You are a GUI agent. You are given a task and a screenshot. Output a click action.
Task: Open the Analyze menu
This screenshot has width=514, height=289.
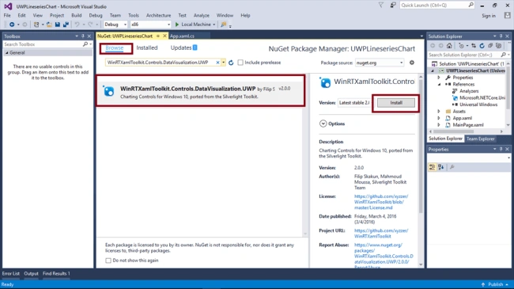202,15
